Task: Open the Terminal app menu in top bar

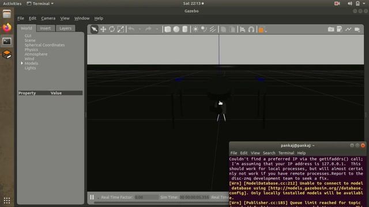Action: tap(40, 3)
